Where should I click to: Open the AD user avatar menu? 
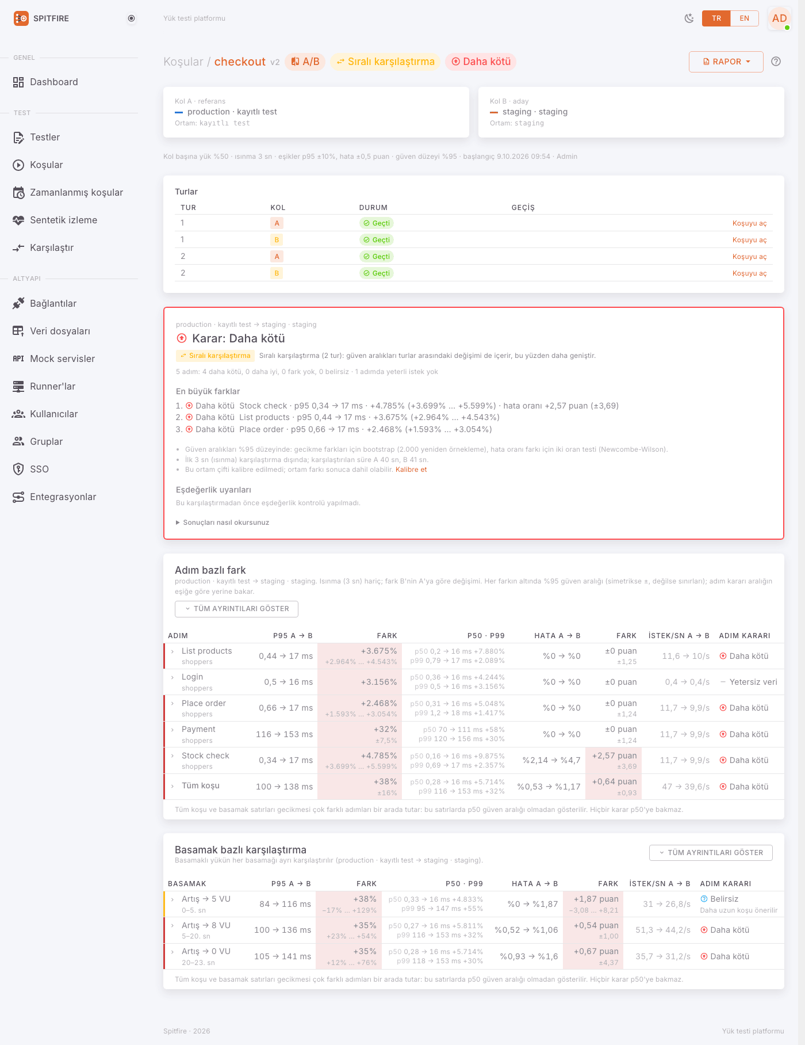(x=780, y=18)
